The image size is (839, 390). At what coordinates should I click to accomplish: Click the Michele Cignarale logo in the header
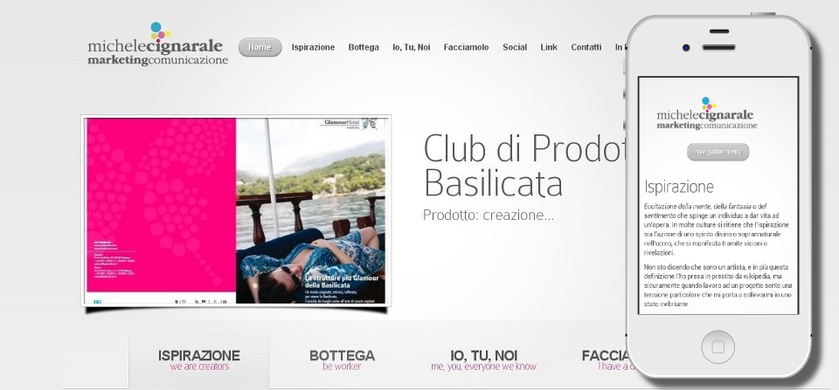(x=158, y=44)
